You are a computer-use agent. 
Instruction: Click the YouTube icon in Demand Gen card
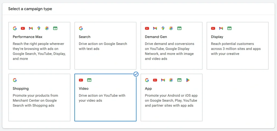pos(147,28)
